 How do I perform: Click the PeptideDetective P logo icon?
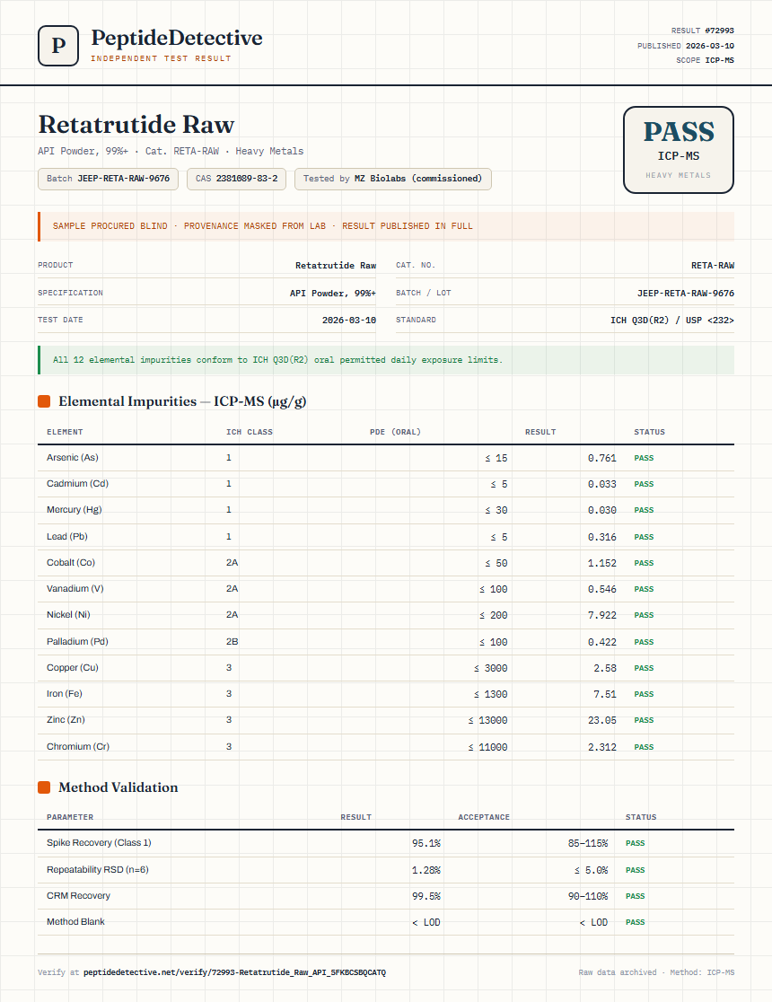point(58,46)
